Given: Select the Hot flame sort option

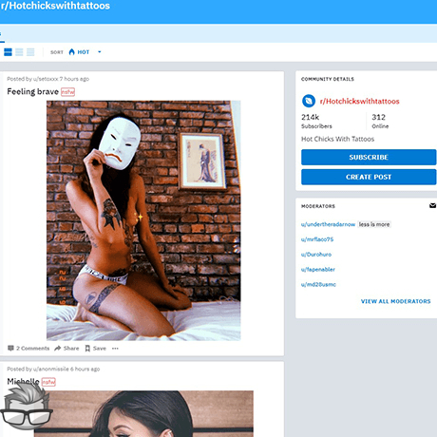Looking at the screenshot, I should pos(79,52).
